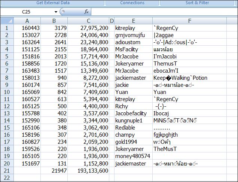The height and width of the screenshot is (182, 238).
Task: Click cell with Yuan in column E
Action: coord(134,92)
